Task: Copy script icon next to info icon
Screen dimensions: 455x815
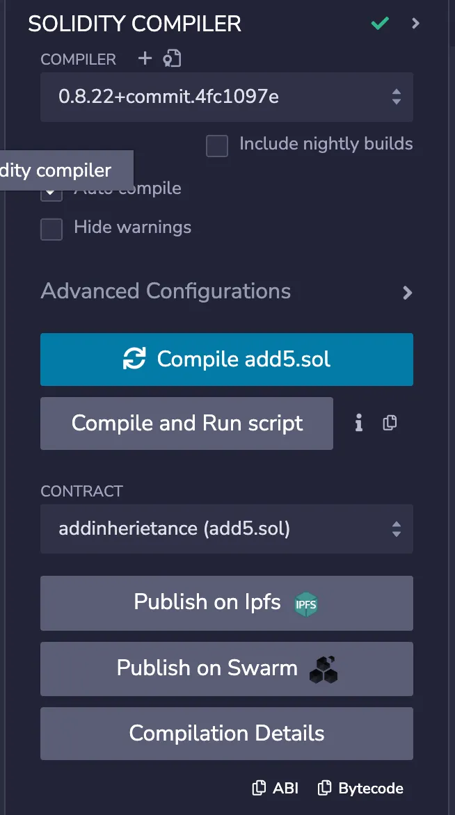Action: pos(390,423)
